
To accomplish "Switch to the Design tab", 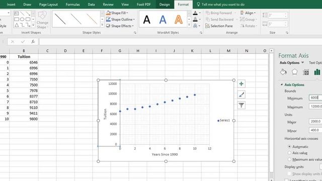I will [165, 5].
